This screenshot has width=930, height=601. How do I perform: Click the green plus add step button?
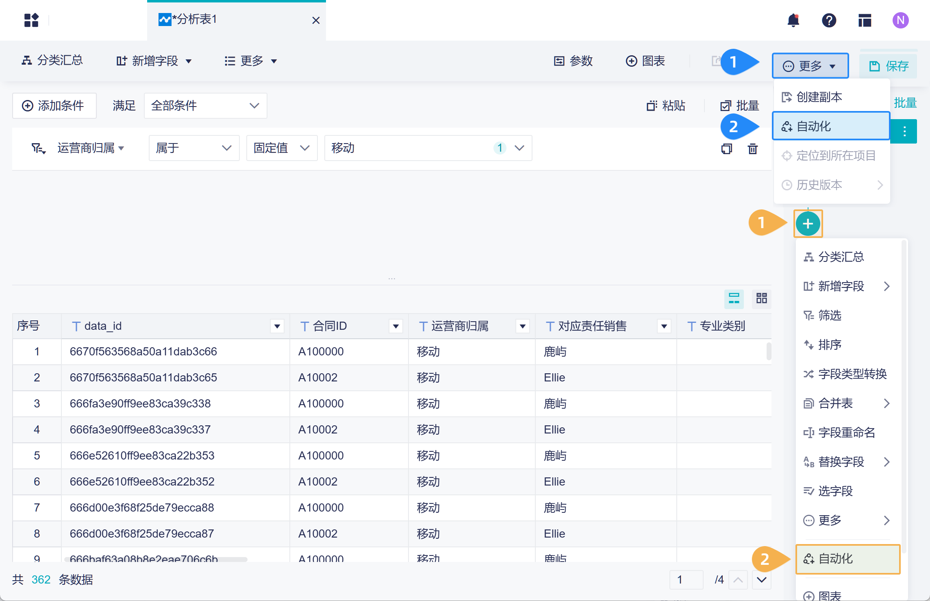click(808, 224)
